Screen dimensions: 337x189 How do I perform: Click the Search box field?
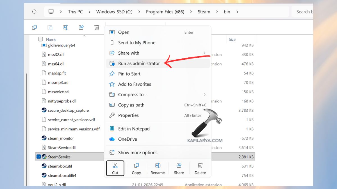303,12
